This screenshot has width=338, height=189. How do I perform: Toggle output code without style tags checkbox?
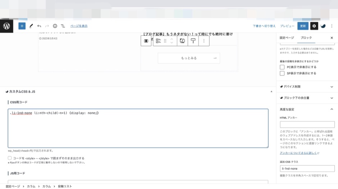10,158
